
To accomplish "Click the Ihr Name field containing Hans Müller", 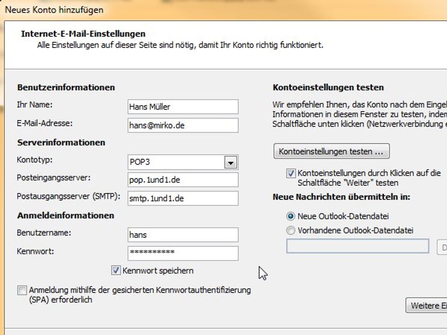I will (x=183, y=107).
